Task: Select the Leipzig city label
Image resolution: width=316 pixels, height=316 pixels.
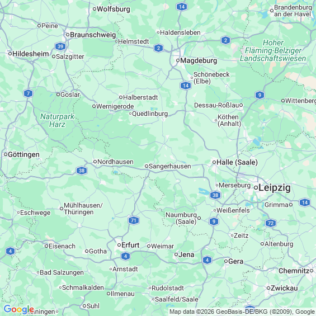Action: click(x=275, y=187)
